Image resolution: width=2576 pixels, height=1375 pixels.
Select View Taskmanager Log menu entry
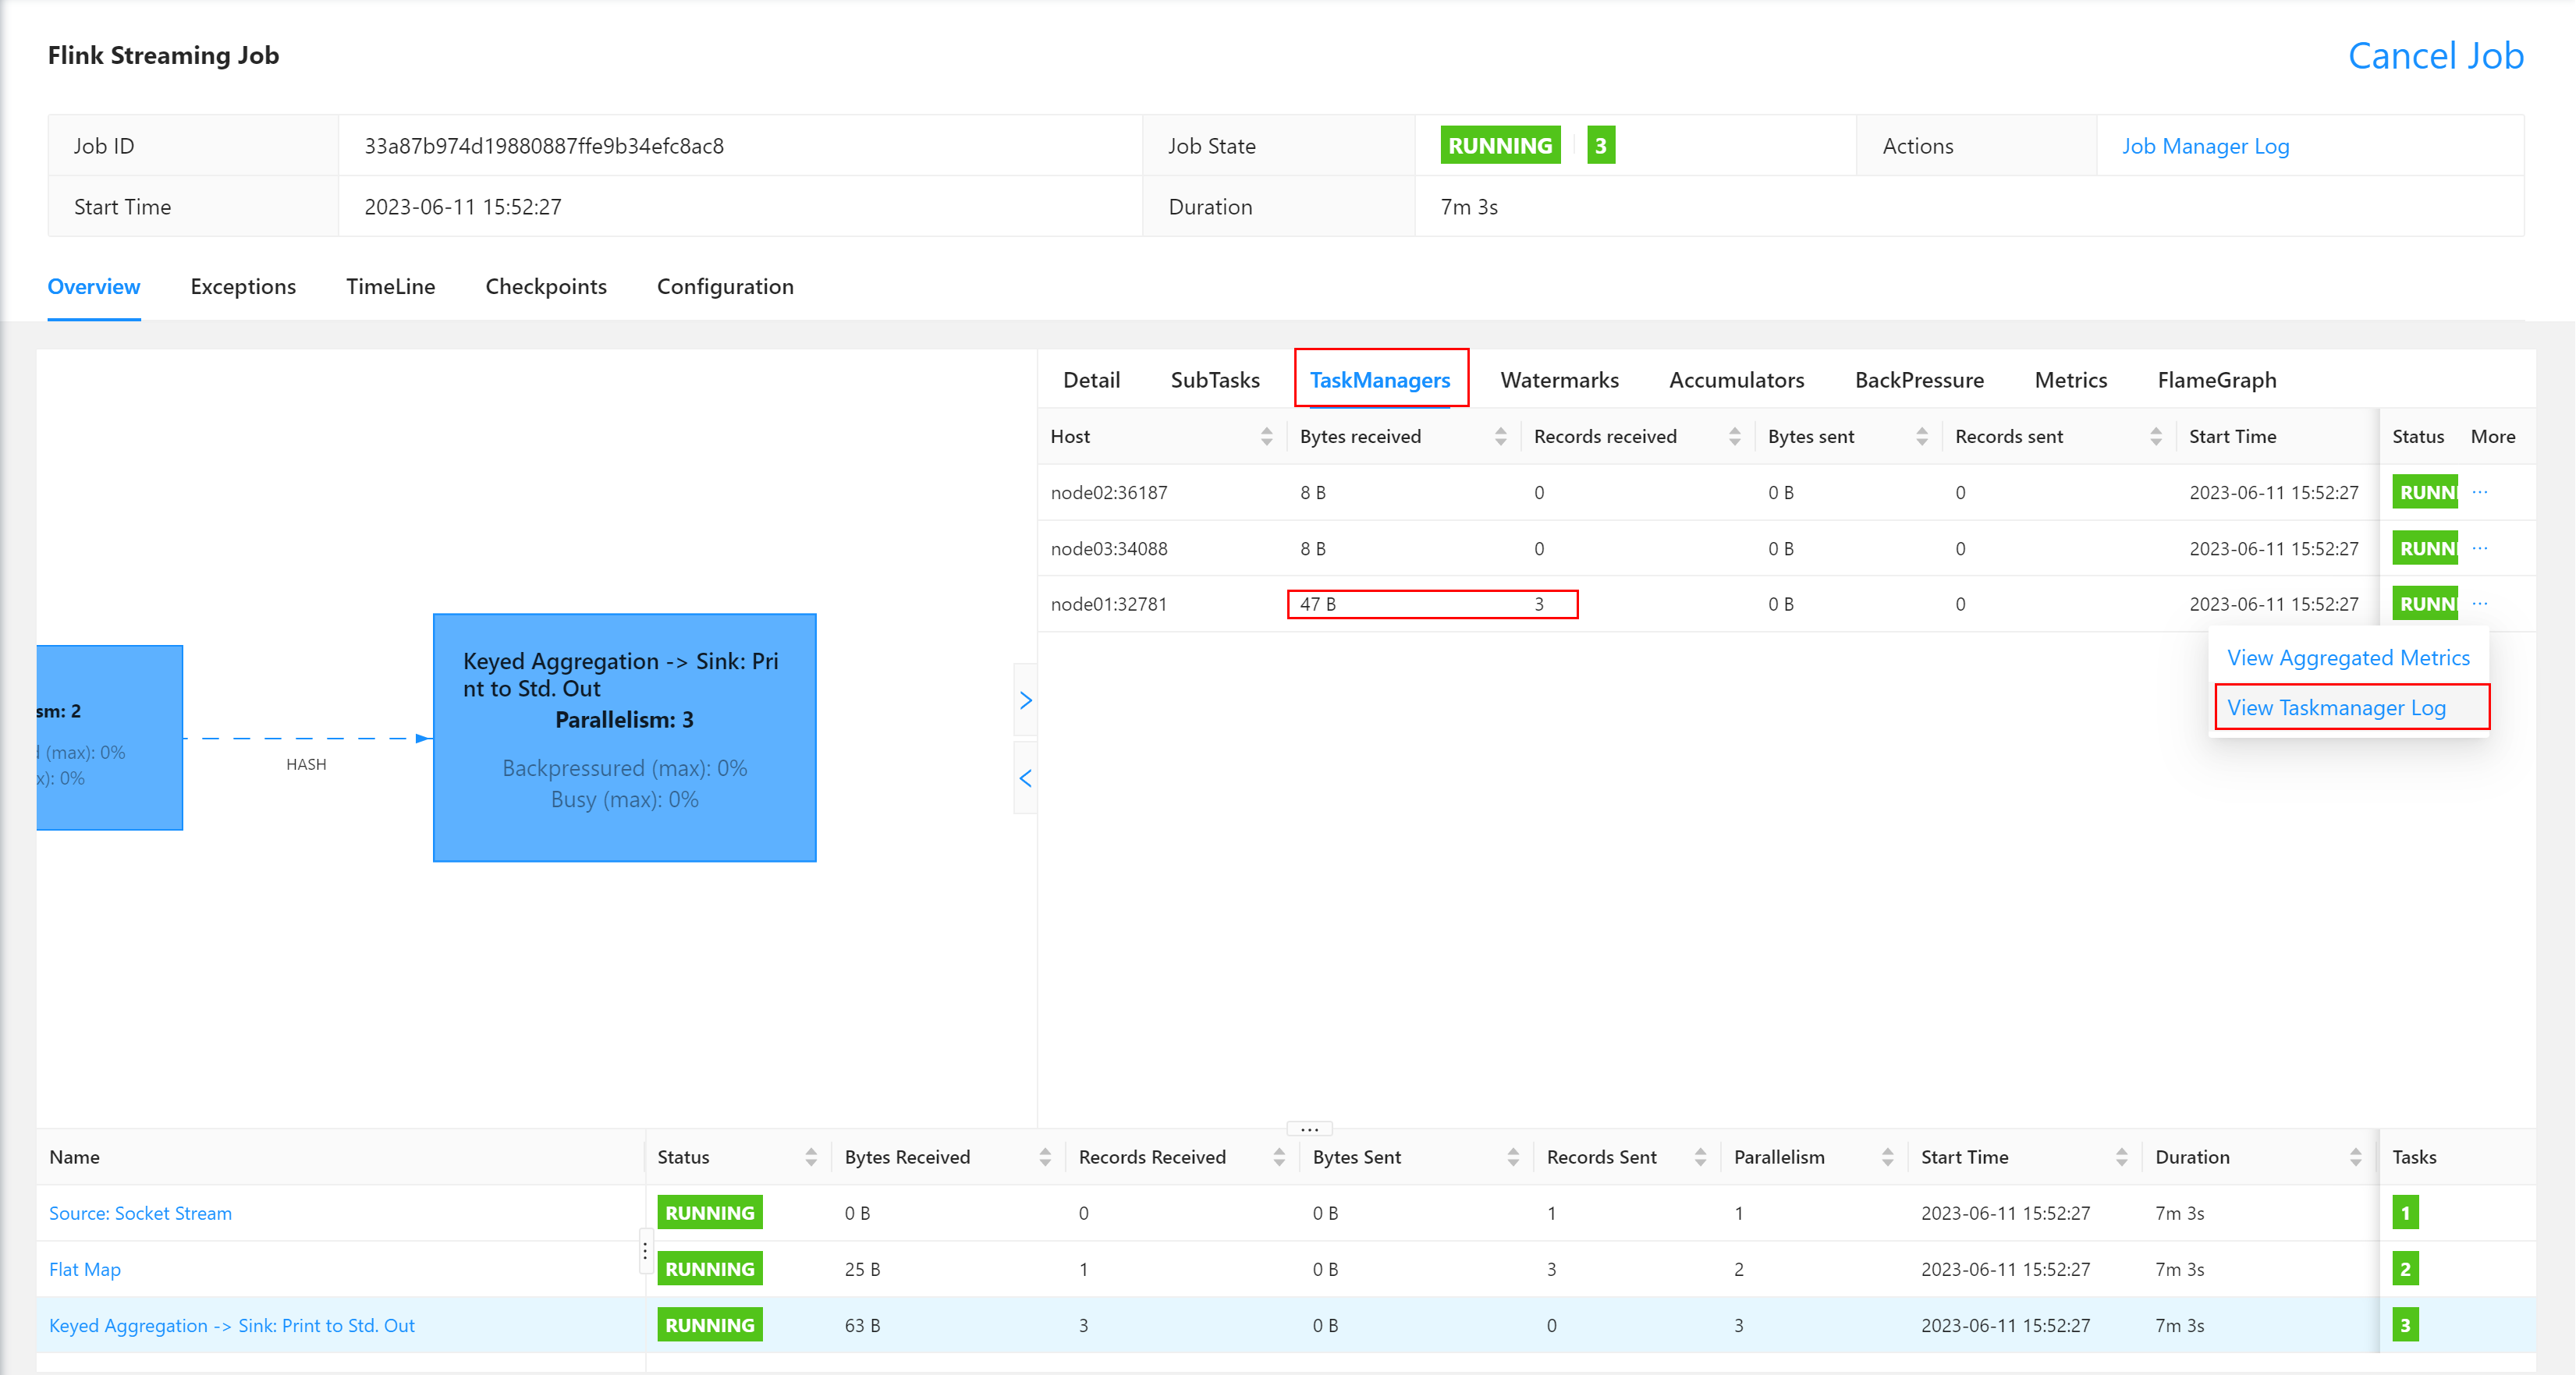pos(2336,708)
